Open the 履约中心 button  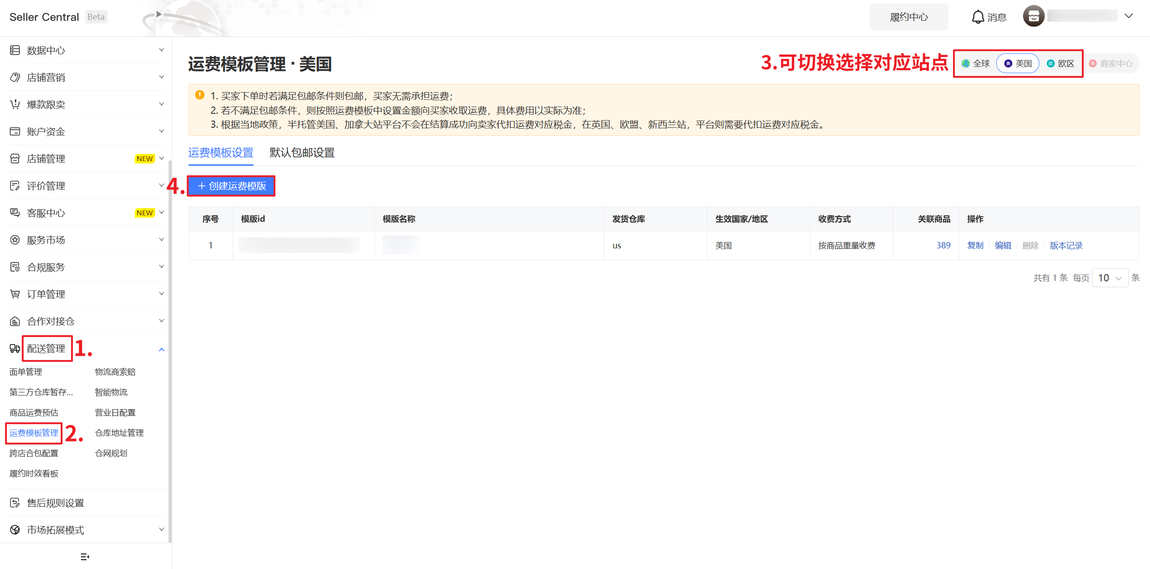(x=909, y=17)
